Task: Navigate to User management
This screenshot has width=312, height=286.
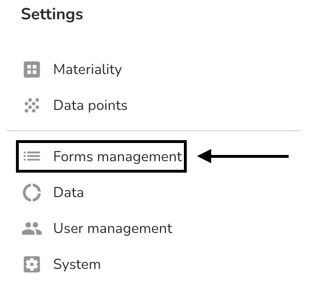Action: (113, 228)
